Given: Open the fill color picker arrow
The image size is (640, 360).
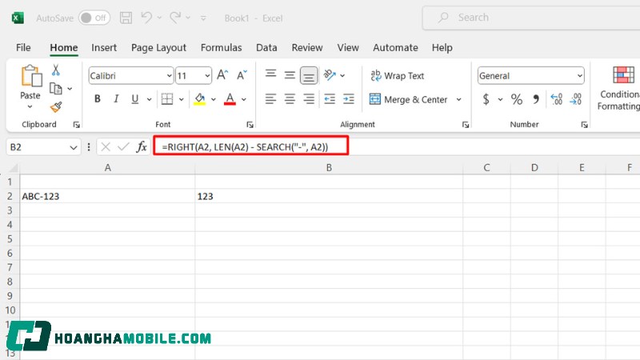Looking at the screenshot, I should point(214,99).
